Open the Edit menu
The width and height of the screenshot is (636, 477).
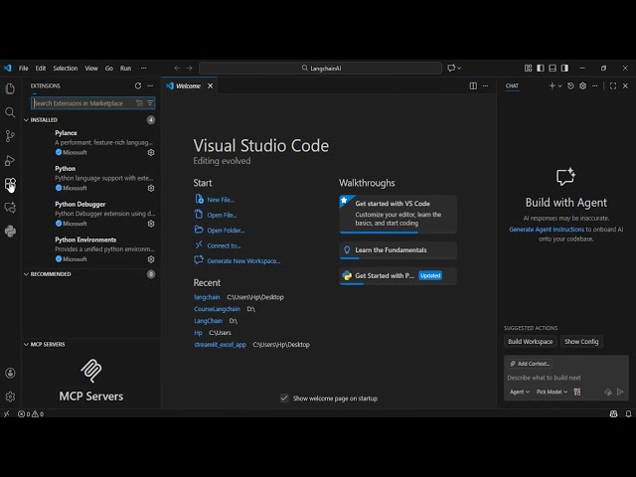tap(41, 69)
